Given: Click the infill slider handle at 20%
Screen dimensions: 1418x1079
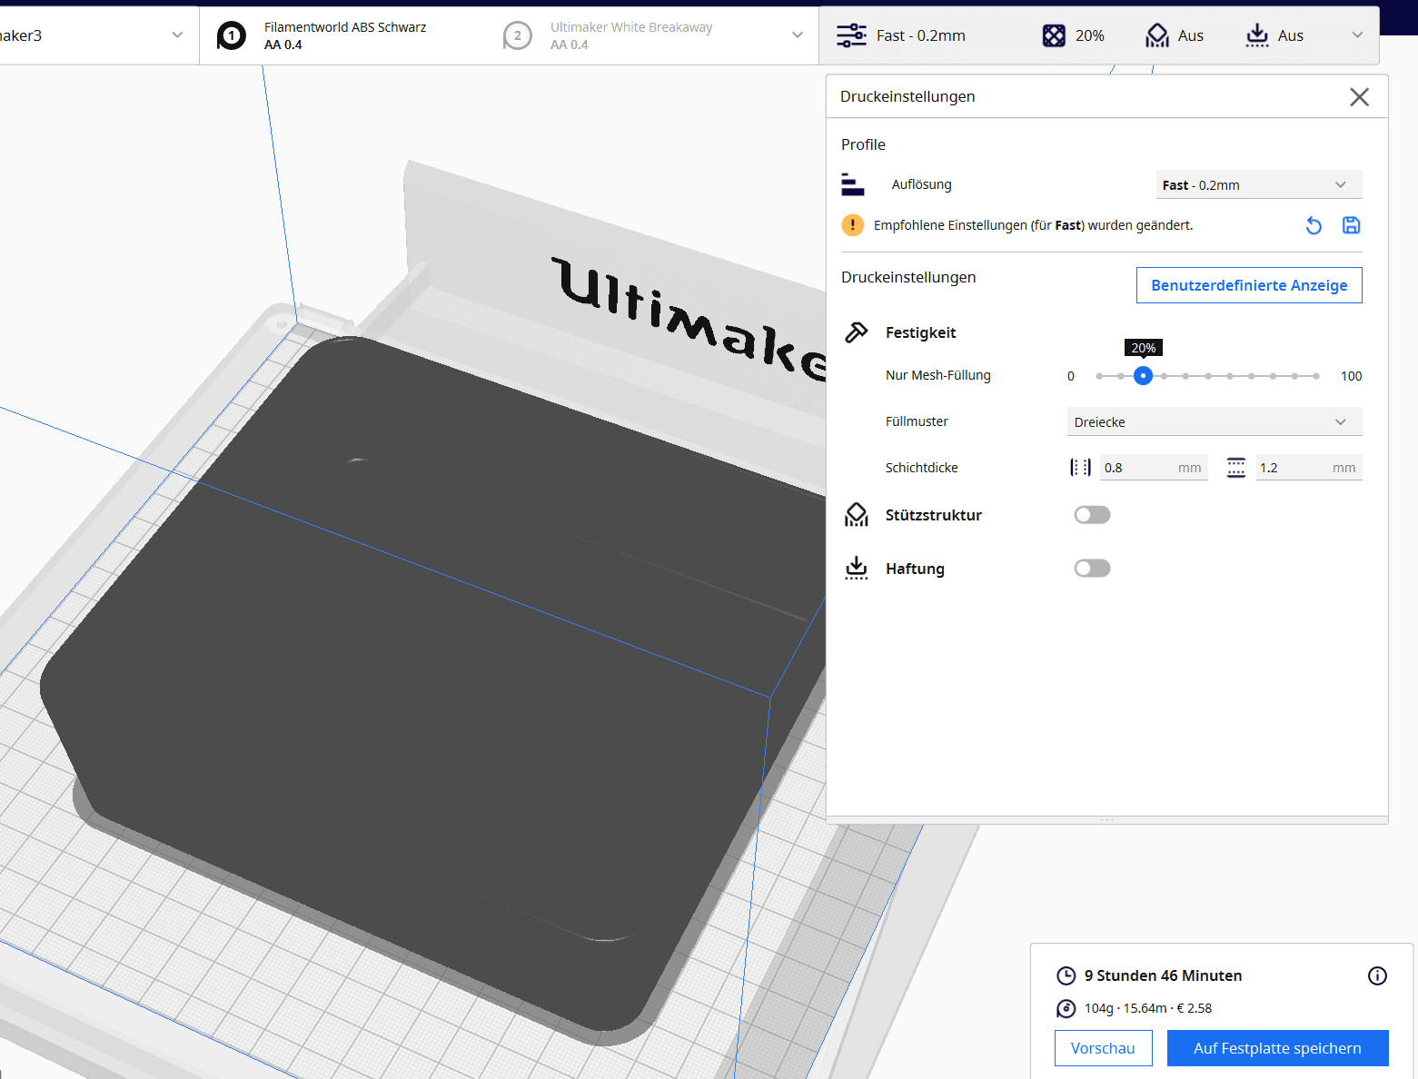Looking at the screenshot, I should coord(1143,376).
